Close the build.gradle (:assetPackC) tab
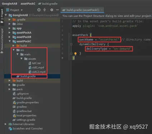This screenshot has height=134, width=152. (x=101, y=10)
